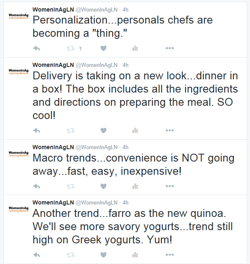Retweet the Macro trends convenience tweet

pyautogui.click(x=70, y=186)
